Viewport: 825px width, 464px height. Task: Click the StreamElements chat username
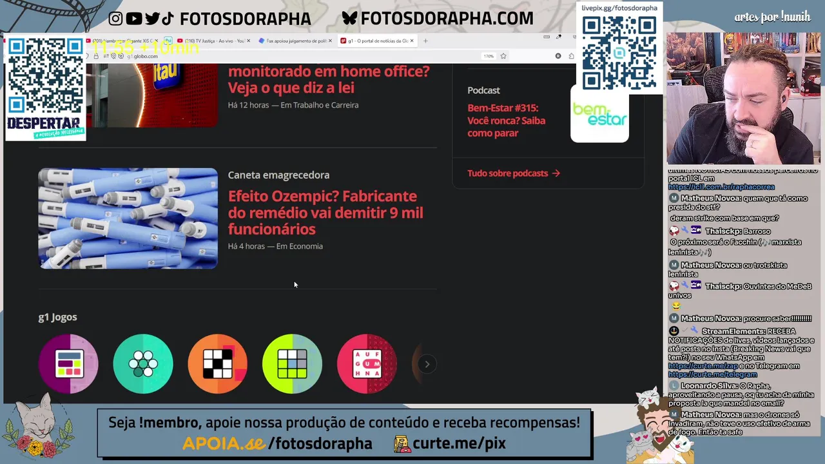coord(733,331)
